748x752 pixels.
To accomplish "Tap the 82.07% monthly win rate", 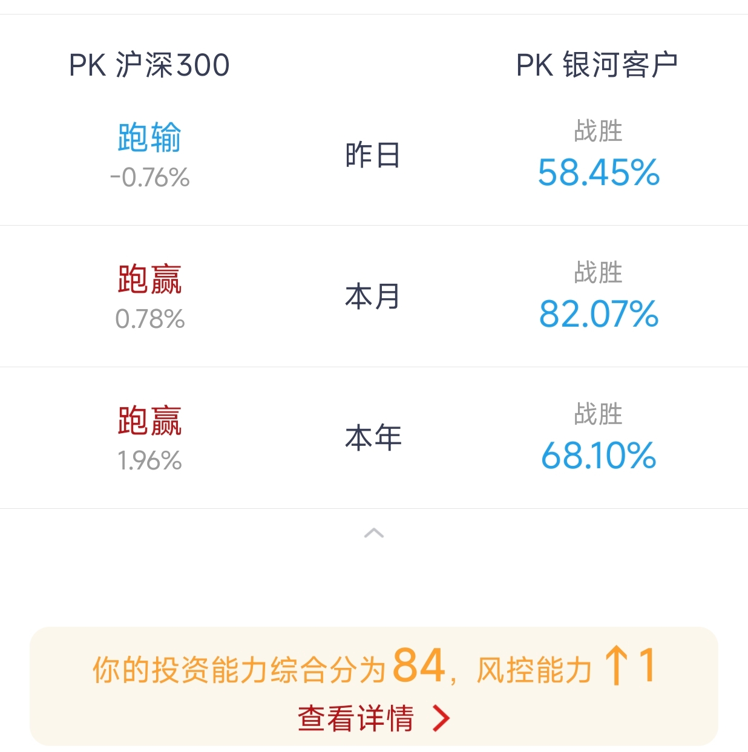I will [599, 314].
